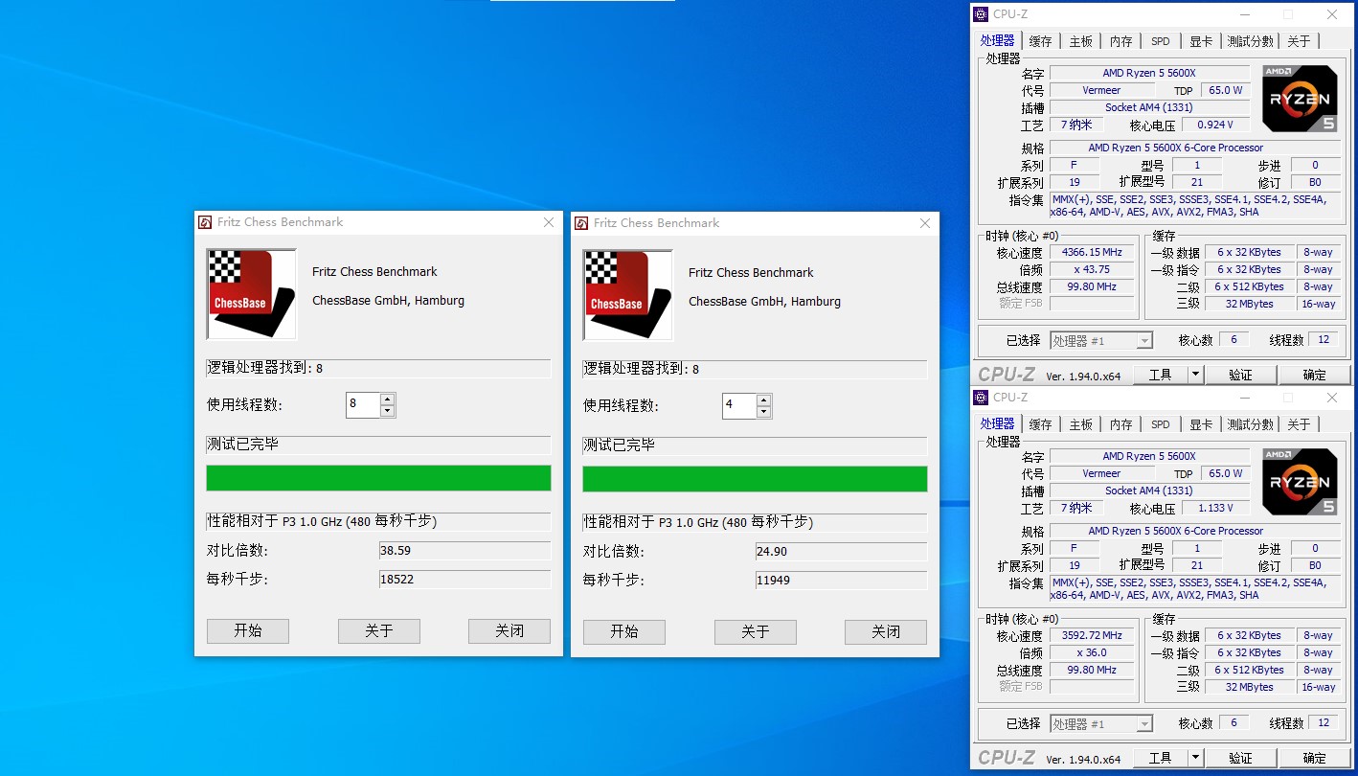Click the 工具 button in the 3592.72 MHz CPU-Z window
This screenshot has width=1358, height=776.
click(1161, 758)
